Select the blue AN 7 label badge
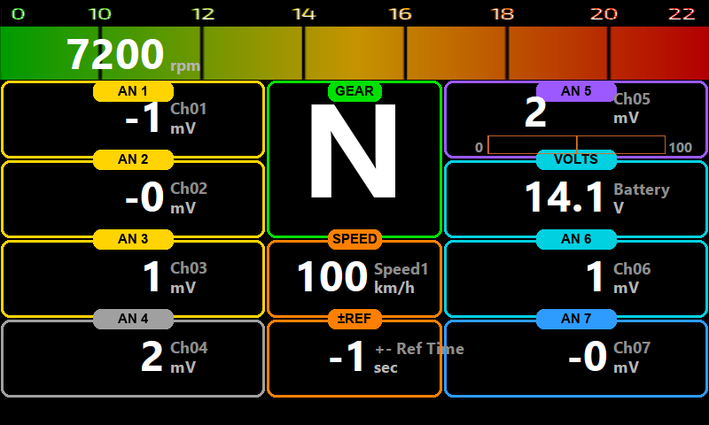709x425 pixels. point(576,319)
